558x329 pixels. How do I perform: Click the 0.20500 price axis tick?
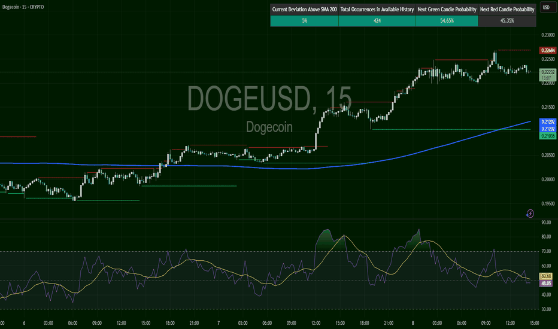pyautogui.click(x=548, y=155)
